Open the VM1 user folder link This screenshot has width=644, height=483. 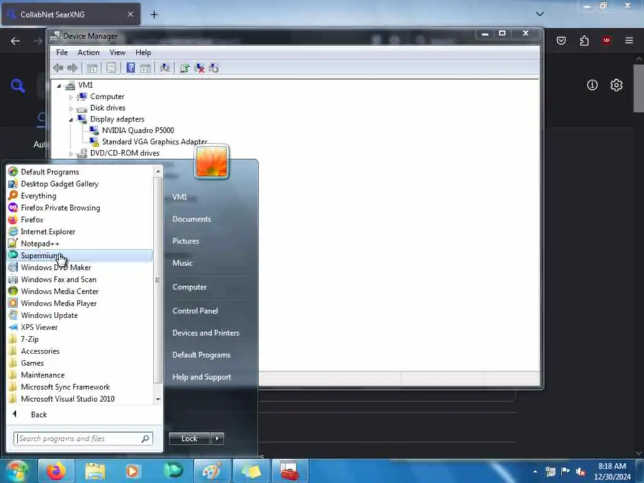(179, 197)
